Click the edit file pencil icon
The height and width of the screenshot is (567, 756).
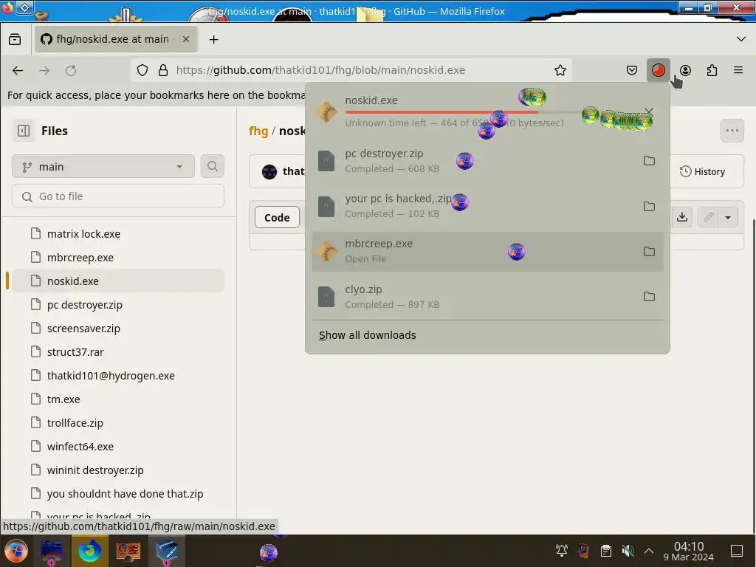[x=708, y=218]
